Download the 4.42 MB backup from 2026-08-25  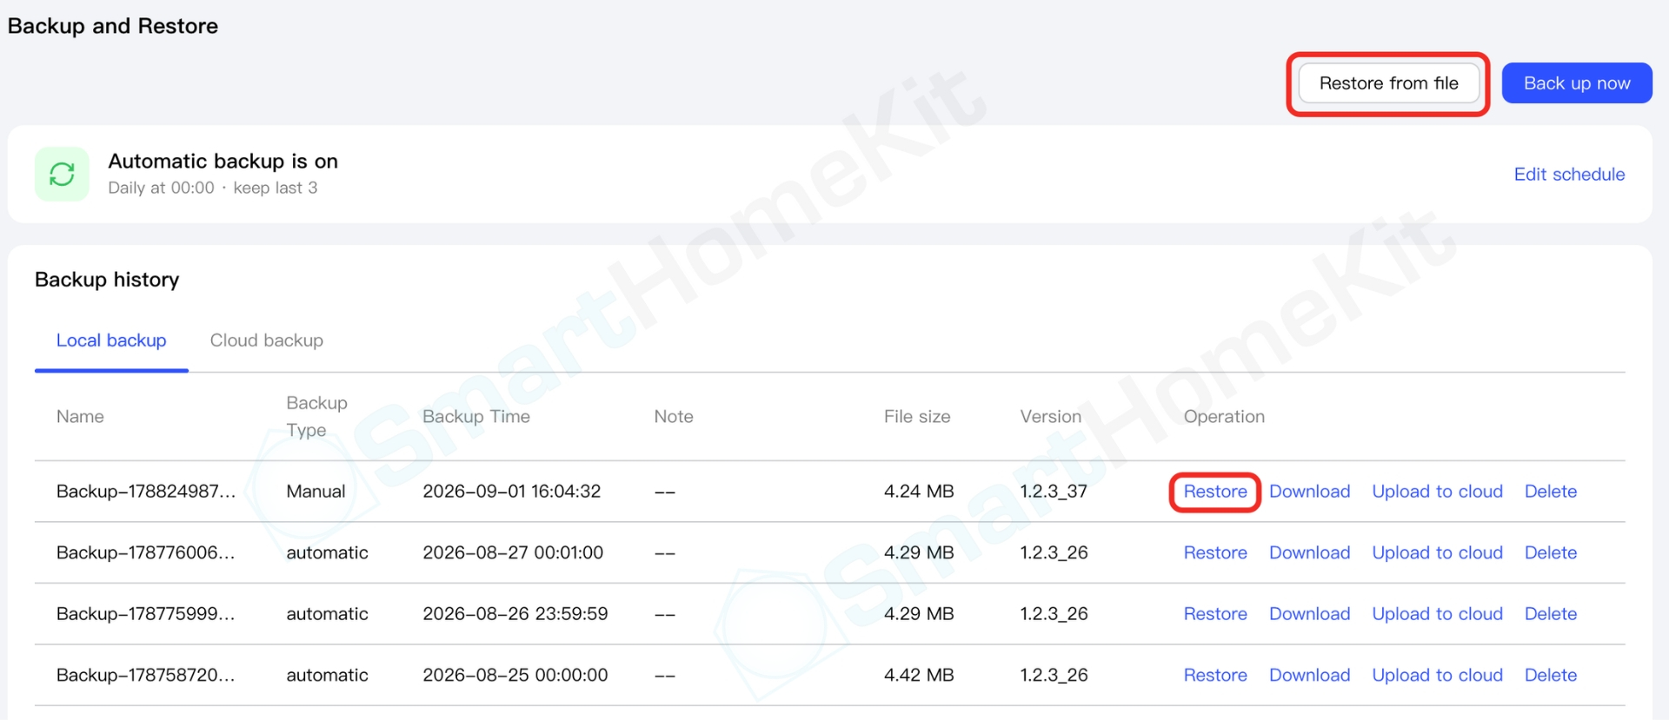(1309, 675)
